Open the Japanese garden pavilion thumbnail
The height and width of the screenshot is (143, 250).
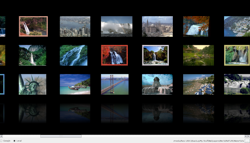tap(198, 55)
